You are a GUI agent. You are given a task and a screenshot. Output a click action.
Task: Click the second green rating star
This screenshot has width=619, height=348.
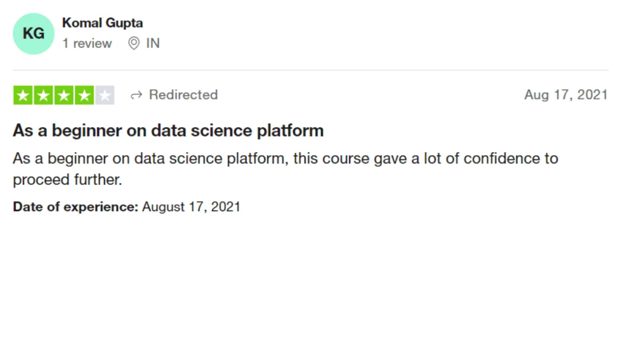44,95
